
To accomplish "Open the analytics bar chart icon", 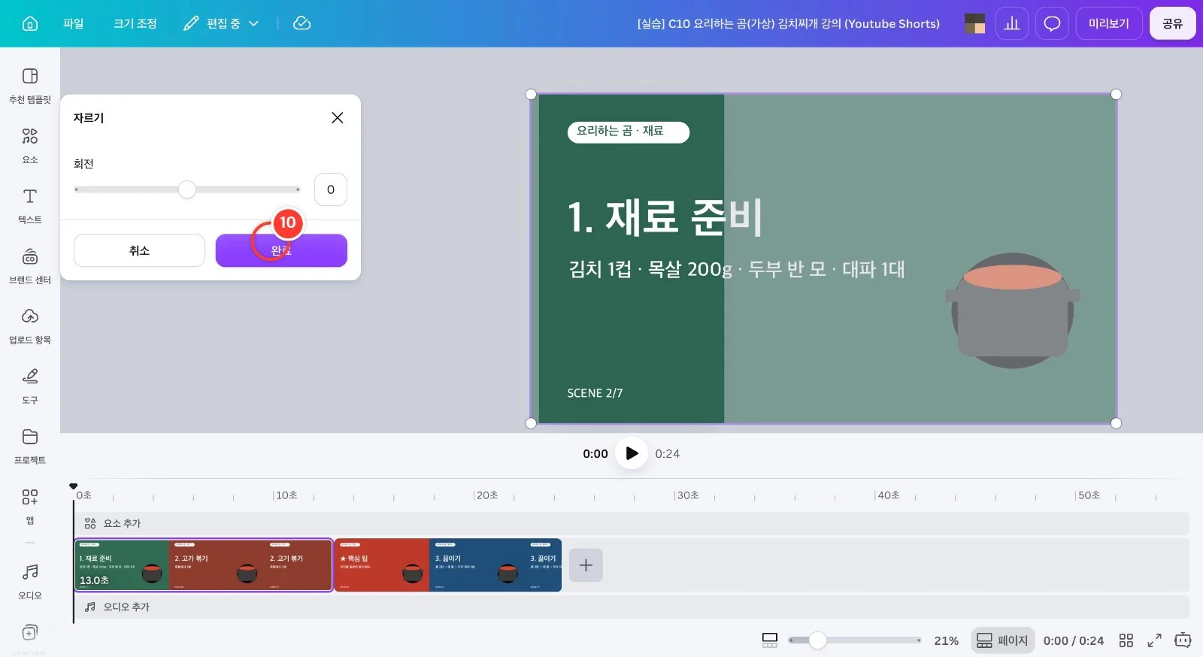I will (1012, 23).
